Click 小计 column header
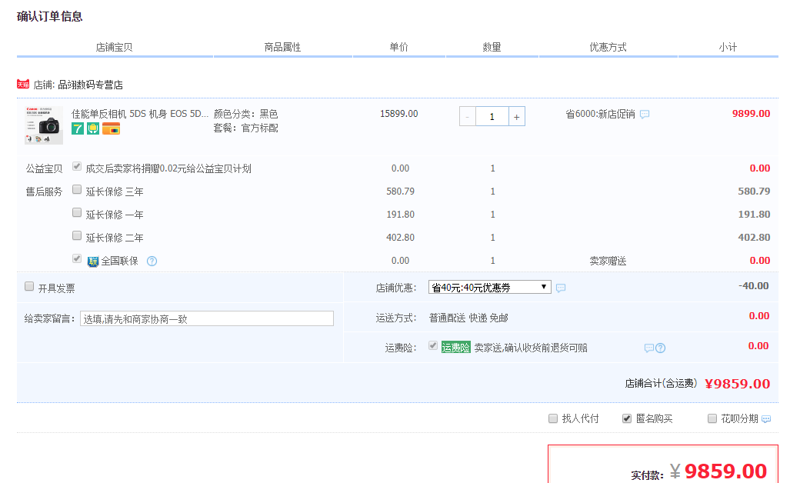Viewport: 790px width, 483px height. point(728,47)
